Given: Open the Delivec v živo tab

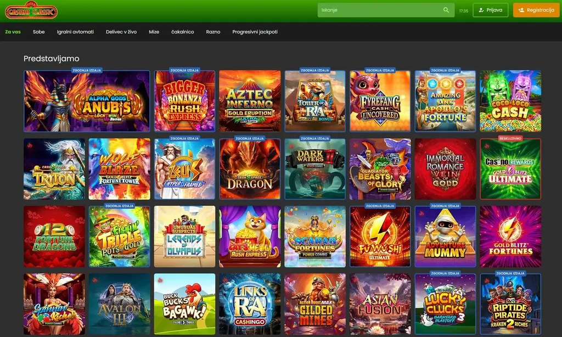Looking at the screenshot, I should click(121, 32).
